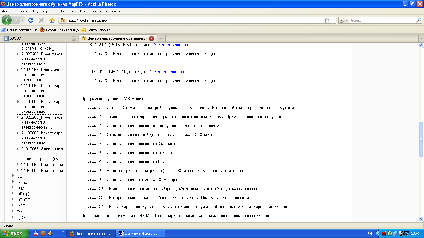Open course 21040062_Радиотехни in sidebar
This screenshot has width=424, height=238.
pos(42,164)
